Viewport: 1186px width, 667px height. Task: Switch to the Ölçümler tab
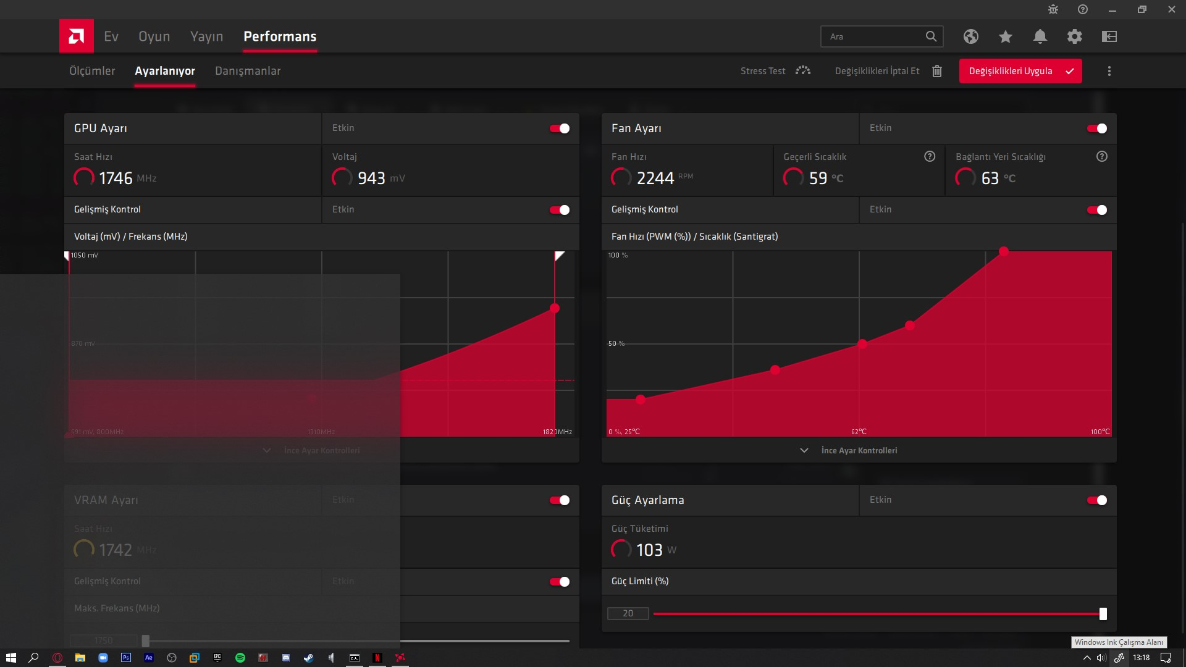point(92,71)
